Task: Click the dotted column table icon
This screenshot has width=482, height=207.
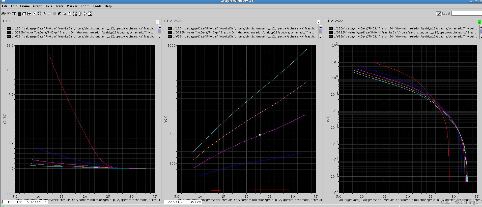Action: [54, 14]
